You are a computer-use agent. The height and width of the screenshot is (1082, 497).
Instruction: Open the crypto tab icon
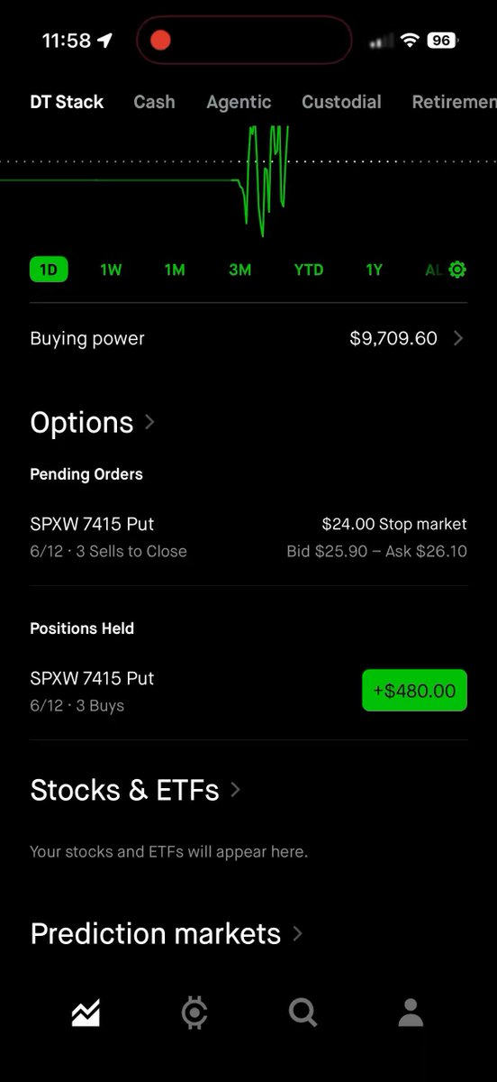[x=194, y=1013]
